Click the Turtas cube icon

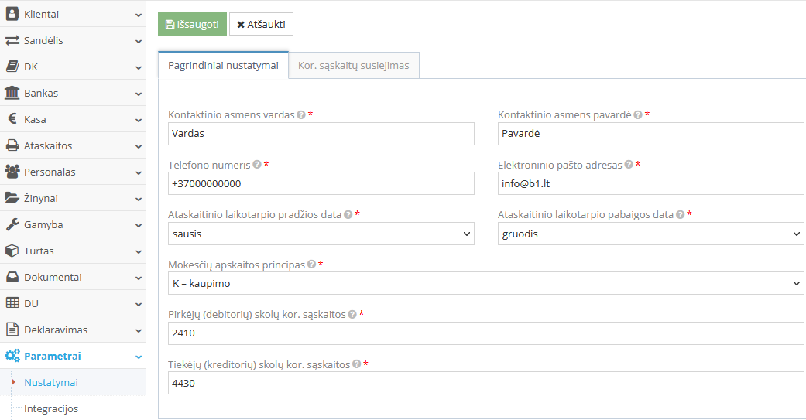tap(12, 251)
